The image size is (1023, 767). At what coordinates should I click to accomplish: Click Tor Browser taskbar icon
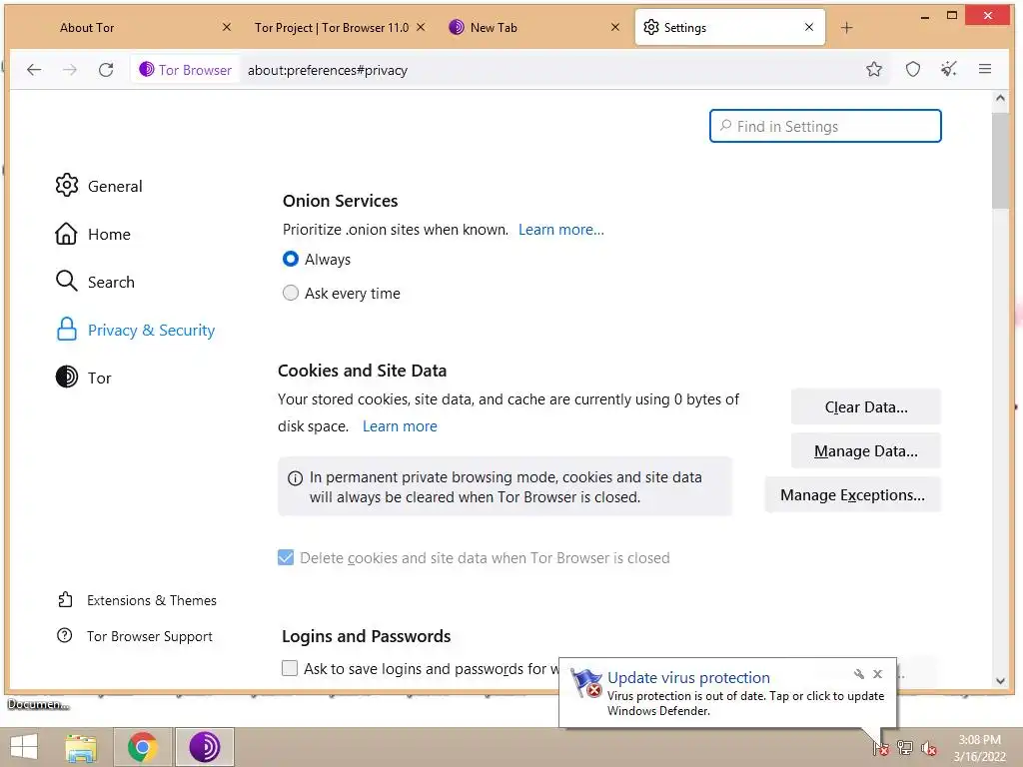[204, 747]
